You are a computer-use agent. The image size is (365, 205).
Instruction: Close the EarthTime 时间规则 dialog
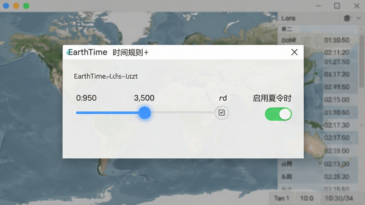[x=294, y=52]
